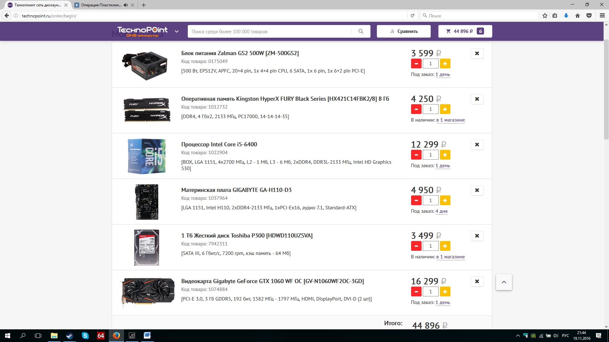Click the magnifier search icon in site search
The width and height of the screenshot is (609, 342).
361,31
